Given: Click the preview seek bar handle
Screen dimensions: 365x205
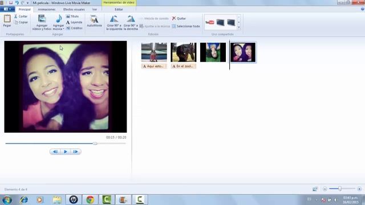Looking at the screenshot, I should pyautogui.click(x=95, y=143).
